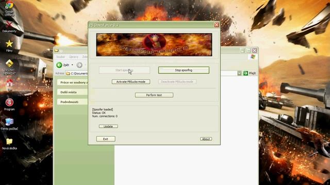Maximize the Explorer window behind

click(249, 50)
